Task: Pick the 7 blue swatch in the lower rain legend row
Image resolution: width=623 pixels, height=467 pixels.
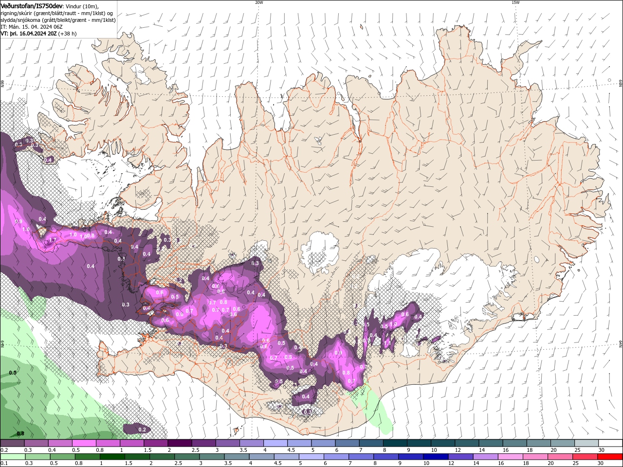Action: click(x=361, y=457)
